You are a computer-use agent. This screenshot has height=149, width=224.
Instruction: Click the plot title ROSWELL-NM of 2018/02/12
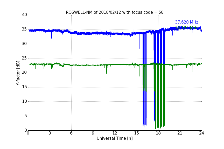click(115, 12)
